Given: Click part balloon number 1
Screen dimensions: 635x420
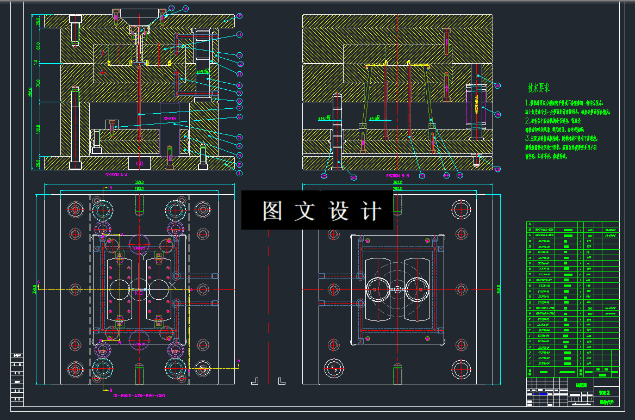Looking at the screenshot, I should [239, 173].
